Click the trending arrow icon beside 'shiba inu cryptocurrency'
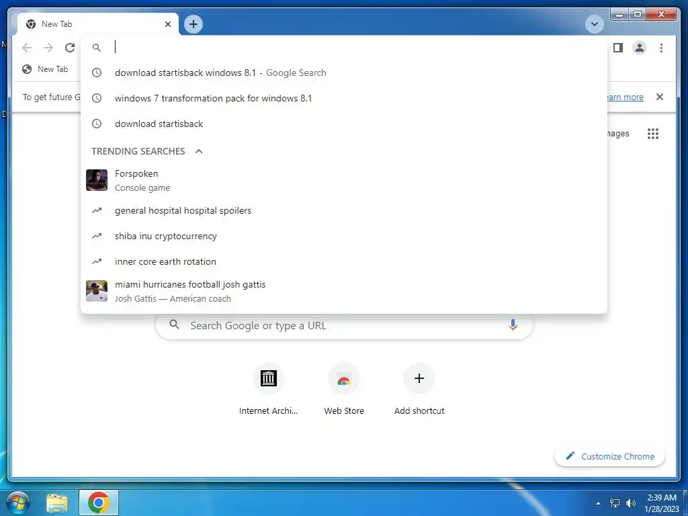 [97, 236]
